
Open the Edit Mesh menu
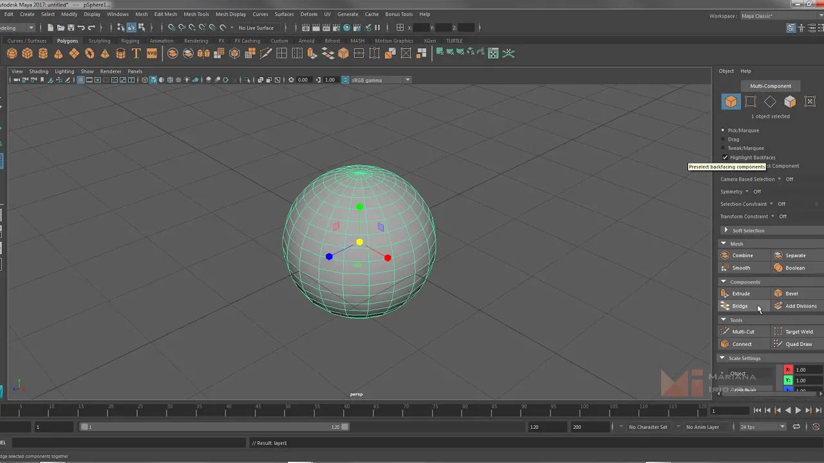tap(165, 14)
